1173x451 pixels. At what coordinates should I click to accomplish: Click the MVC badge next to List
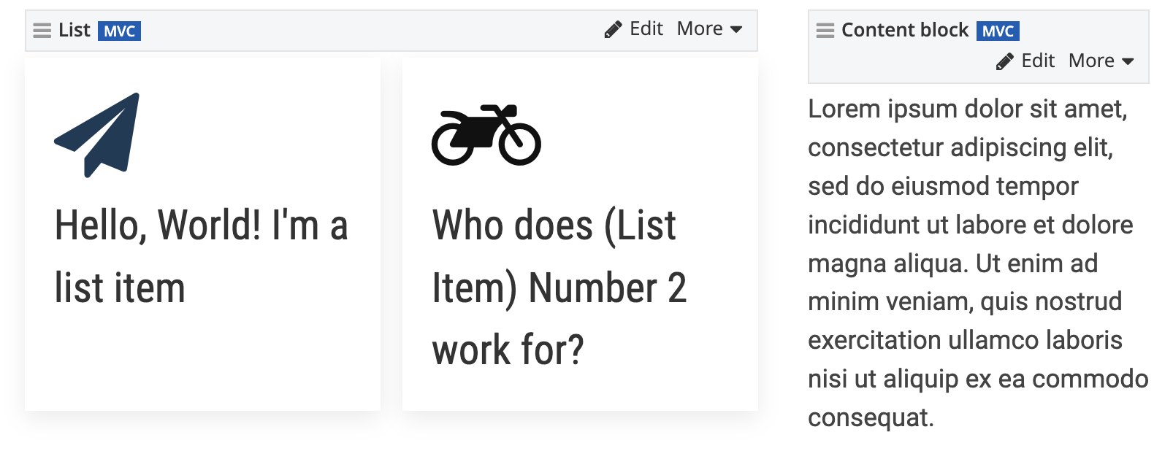click(x=119, y=31)
